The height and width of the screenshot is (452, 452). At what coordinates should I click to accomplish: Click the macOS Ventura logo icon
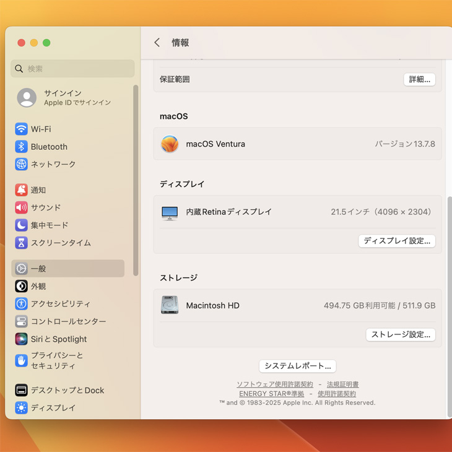[170, 144]
